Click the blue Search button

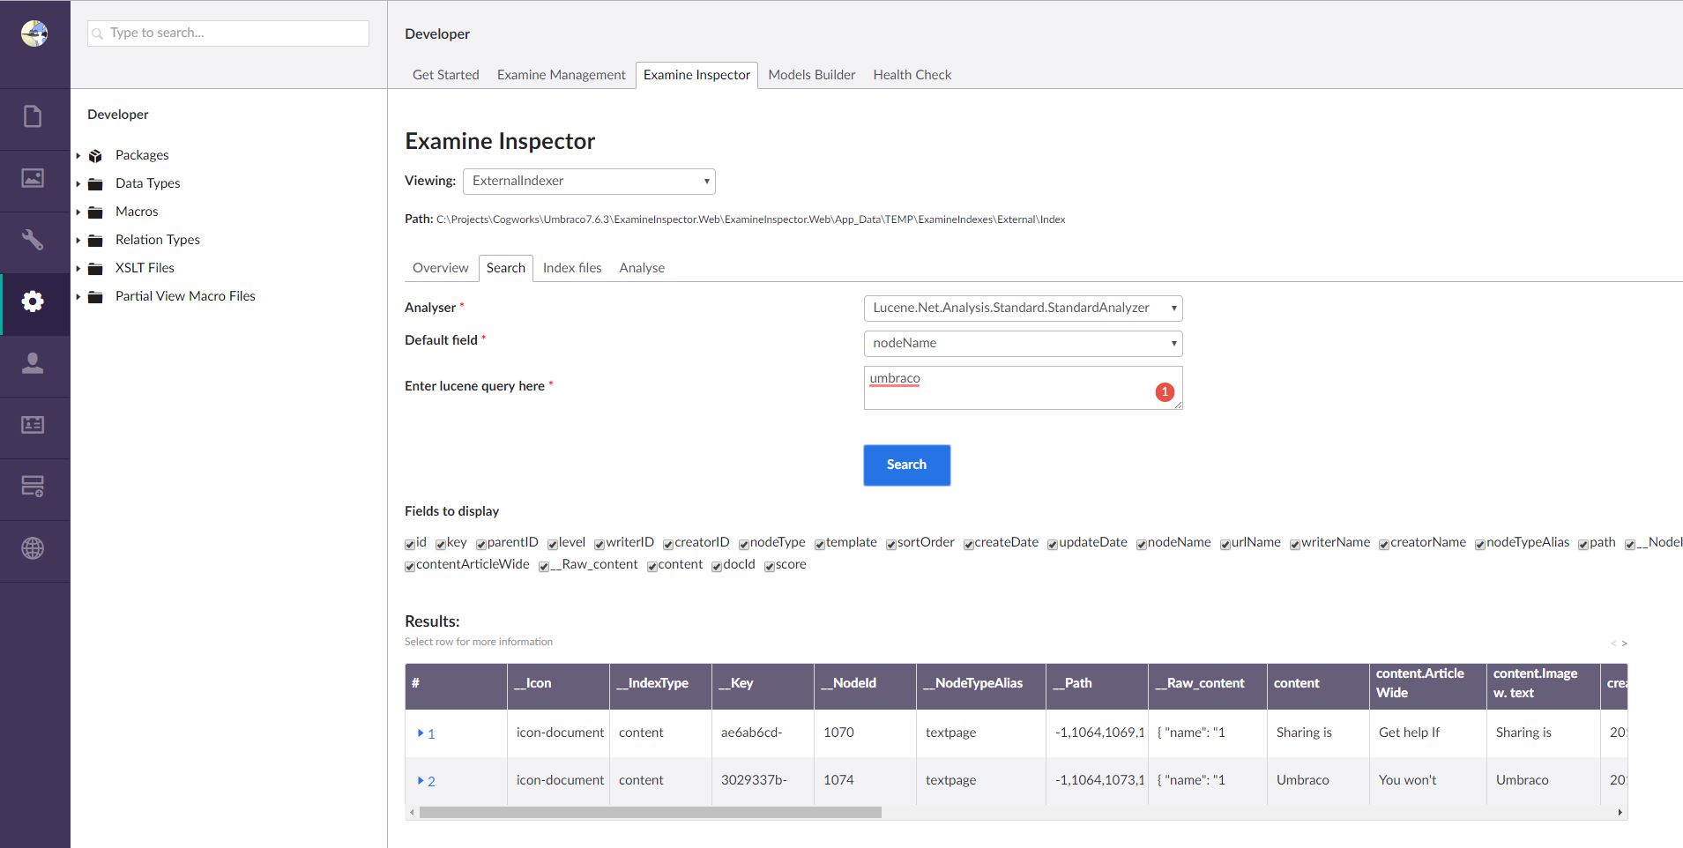(x=906, y=465)
